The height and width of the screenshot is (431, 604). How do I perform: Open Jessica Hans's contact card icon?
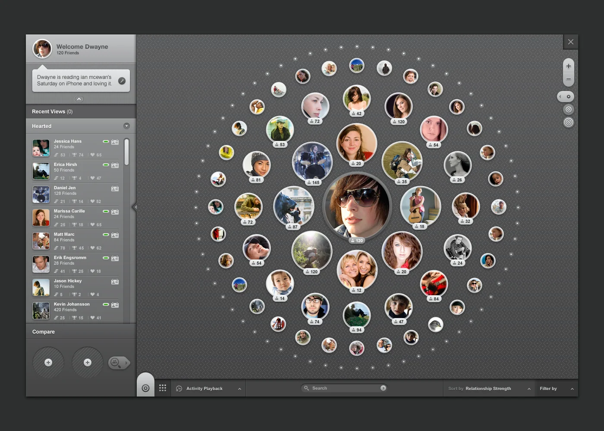pos(115,142)
